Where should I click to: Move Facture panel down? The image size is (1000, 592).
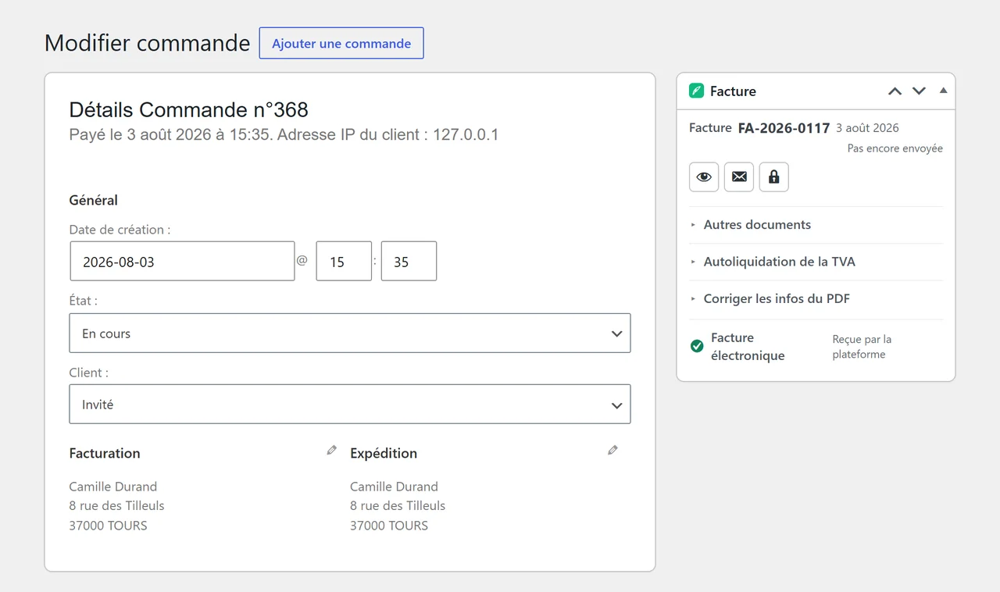tap(919, 91)
